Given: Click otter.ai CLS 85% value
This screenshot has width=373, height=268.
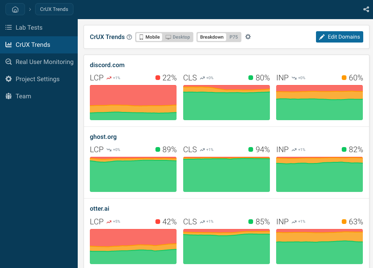Looking at the screenshot, I should pyautogui.click(x=262, y=222).
